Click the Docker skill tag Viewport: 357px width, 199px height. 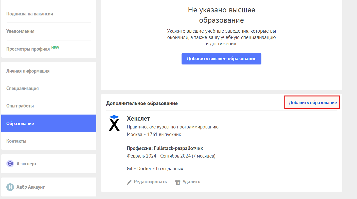pyautogui.click(x=144, y=169)
